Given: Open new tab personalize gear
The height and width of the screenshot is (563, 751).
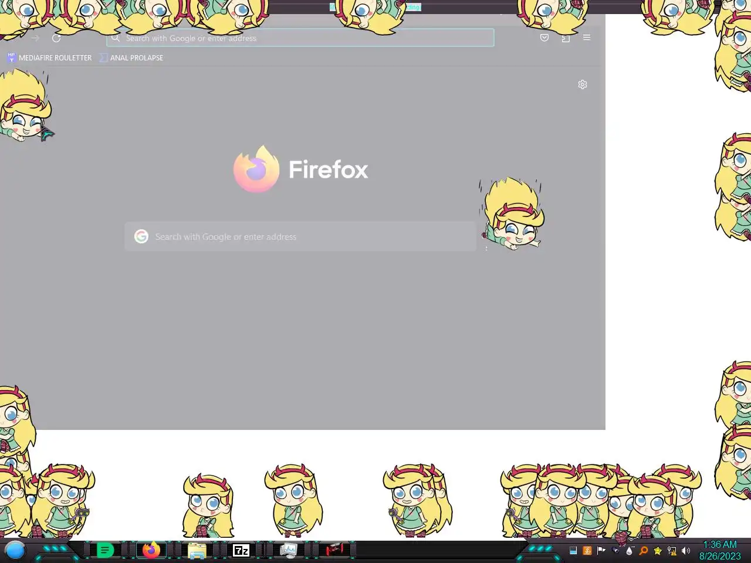Looking at the screenshot, I should [x=583, y=84].
